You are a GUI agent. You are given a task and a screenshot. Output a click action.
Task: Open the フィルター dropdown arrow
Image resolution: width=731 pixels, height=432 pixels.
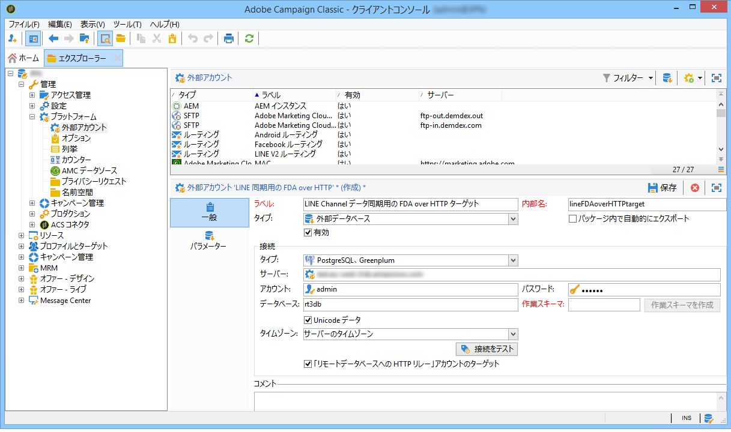pyautogui.click(x=651, y=78)
